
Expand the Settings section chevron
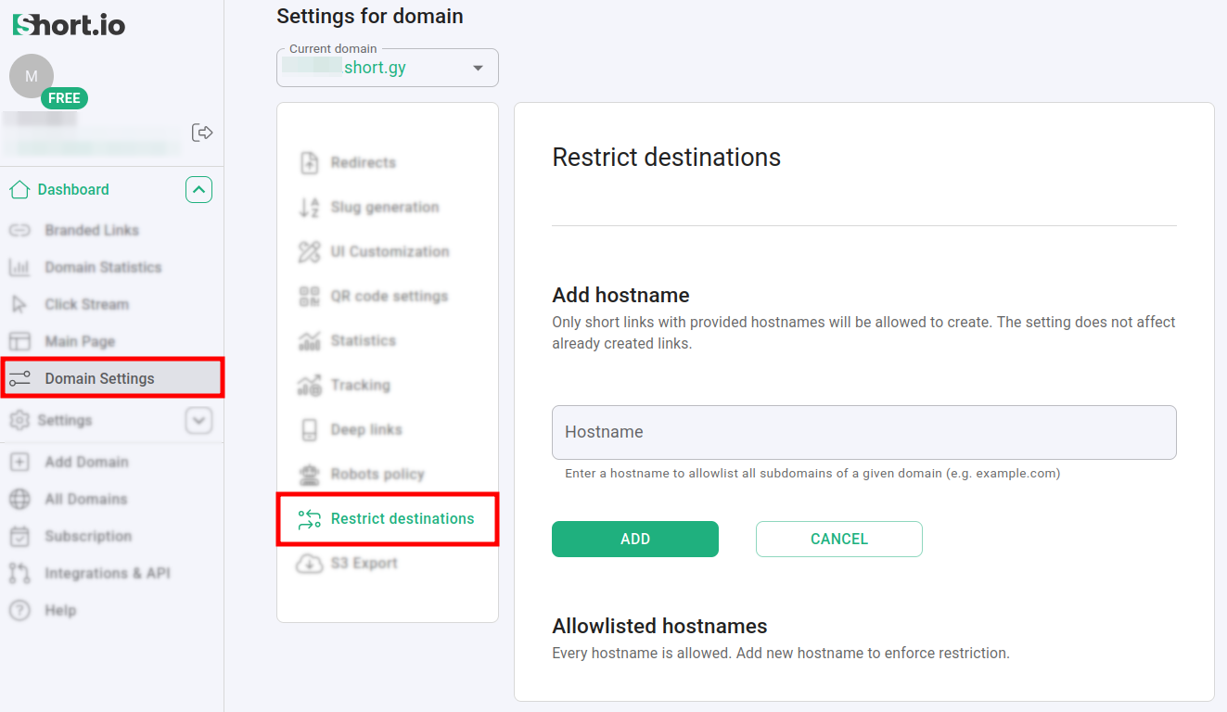198,421
